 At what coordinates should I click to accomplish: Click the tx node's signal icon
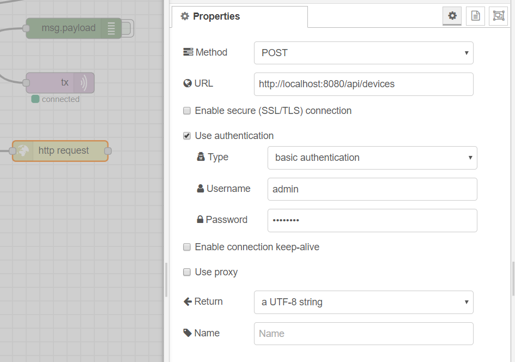click(84, 83)
